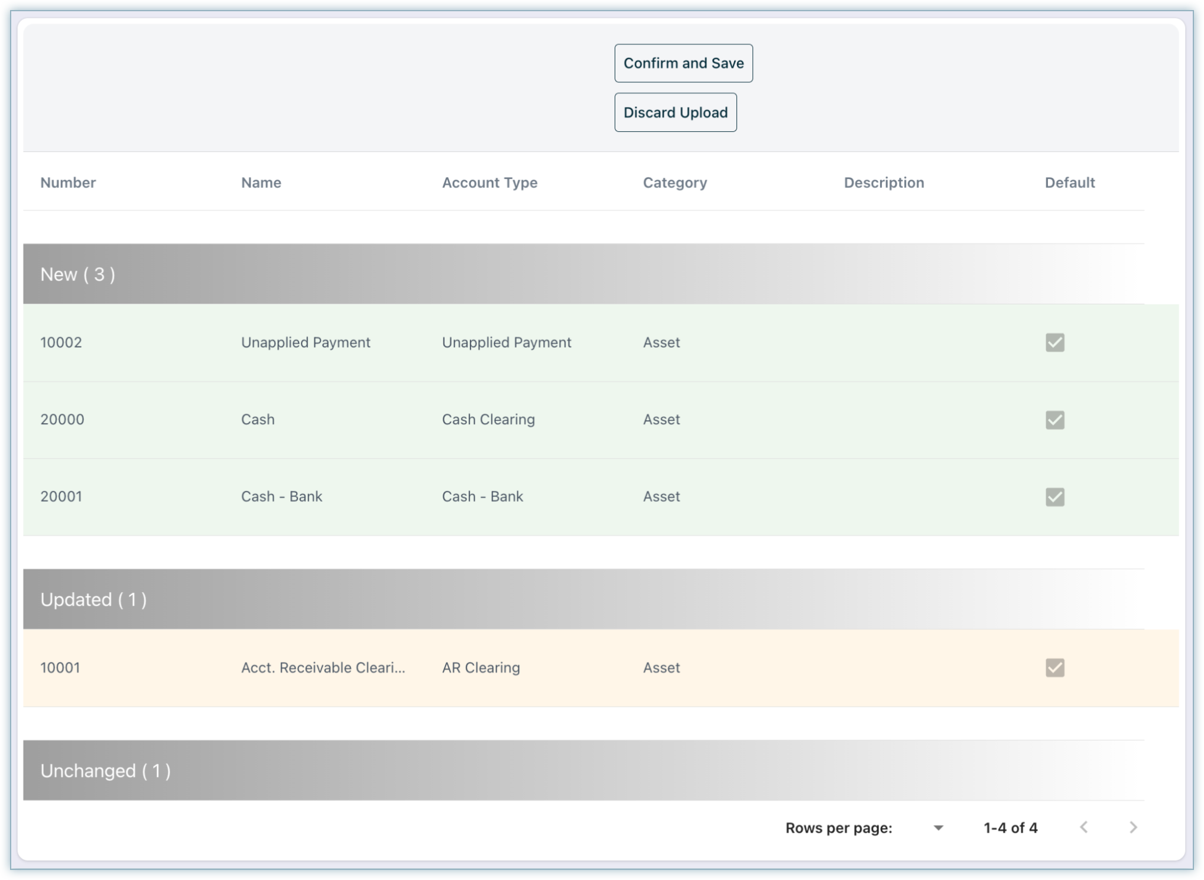Viewport: 1204px width, 880px height.
Task: Sort by the Description column header
Action: coord(884,183)
